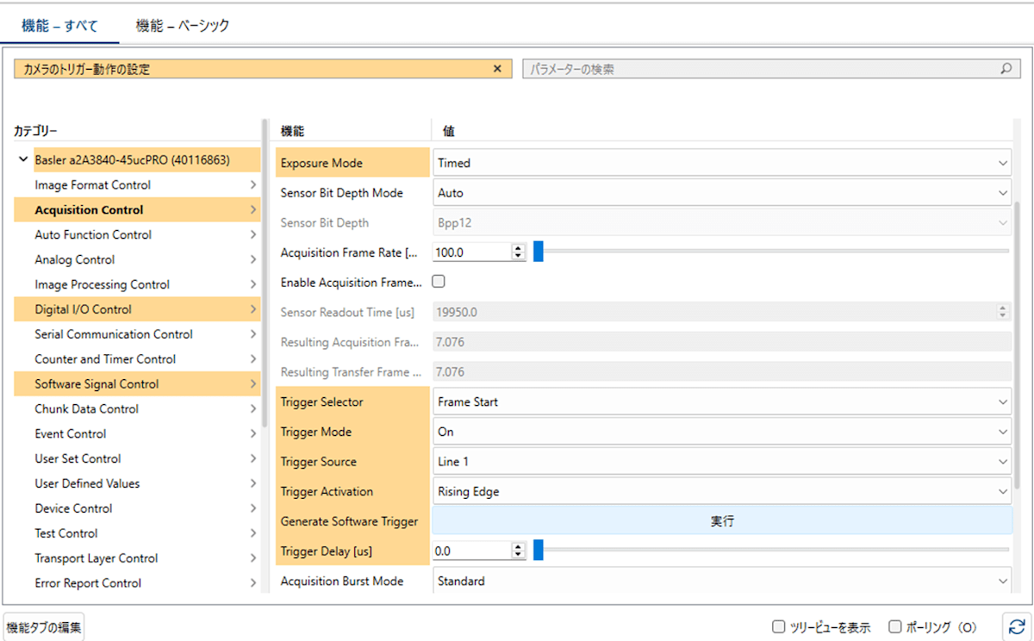
Task: Expand Analog Control chevron
Action: (x=253, y=260)
